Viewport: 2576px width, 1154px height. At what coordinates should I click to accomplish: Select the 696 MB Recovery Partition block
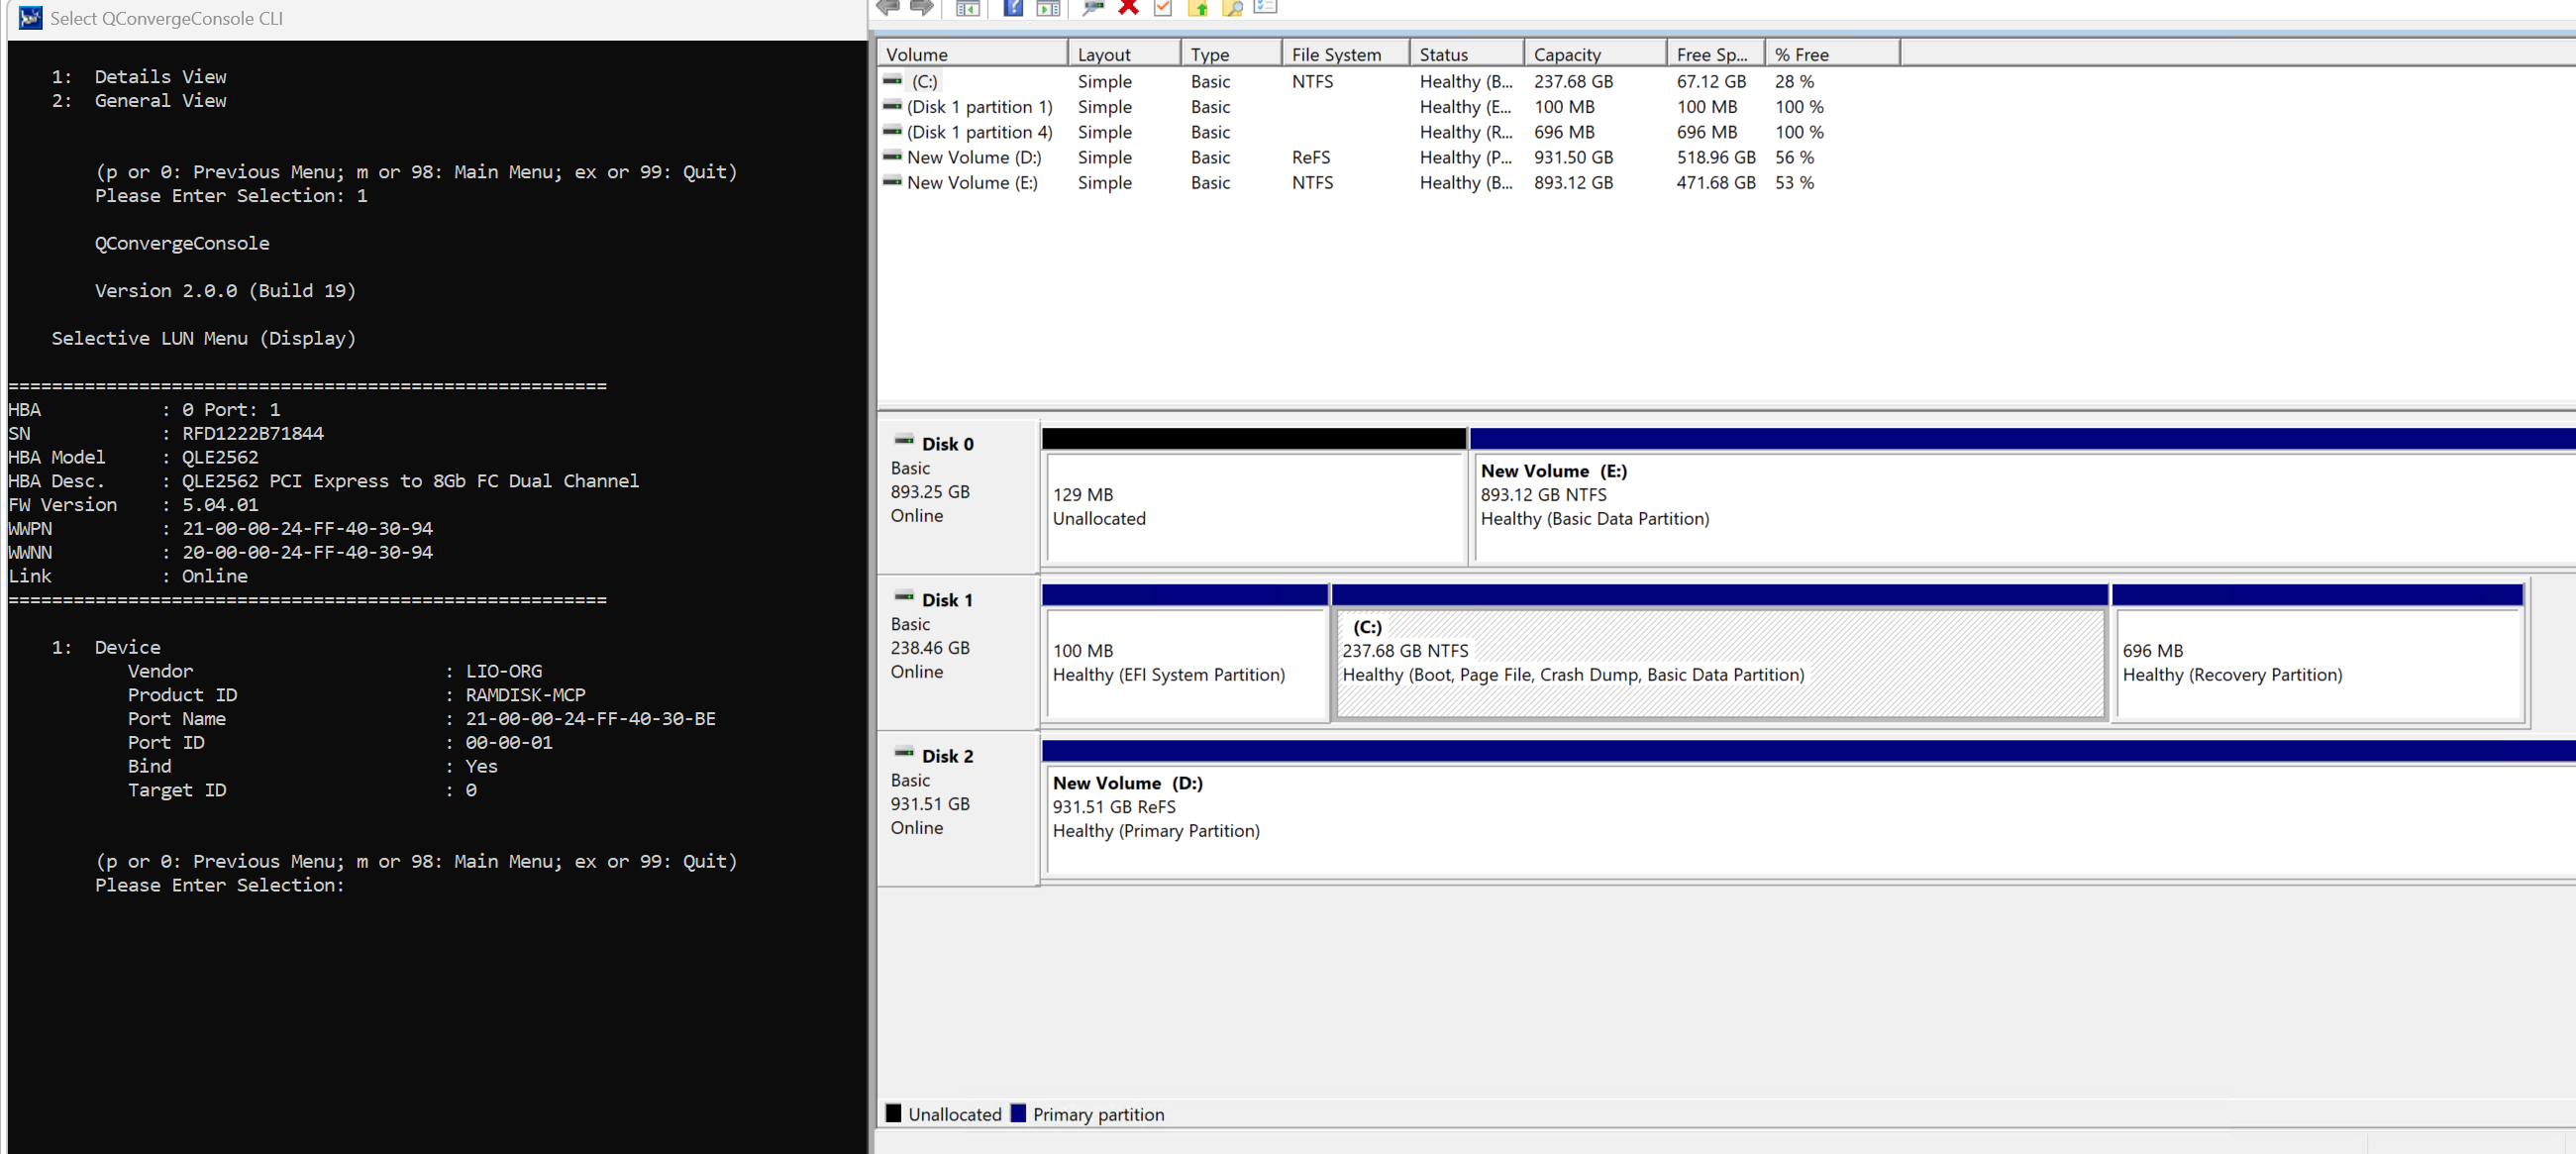click(2318, 653)
